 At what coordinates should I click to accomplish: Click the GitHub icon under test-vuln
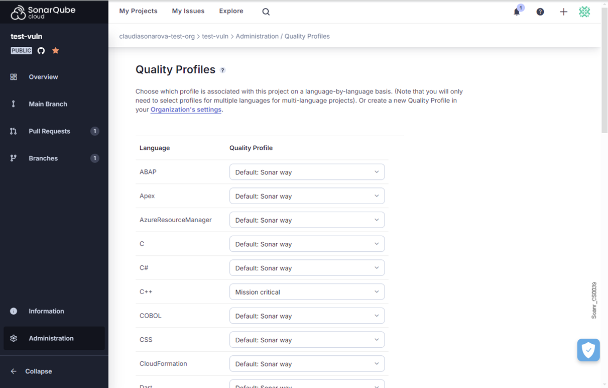pyautogui.click(x=41, y=51)
